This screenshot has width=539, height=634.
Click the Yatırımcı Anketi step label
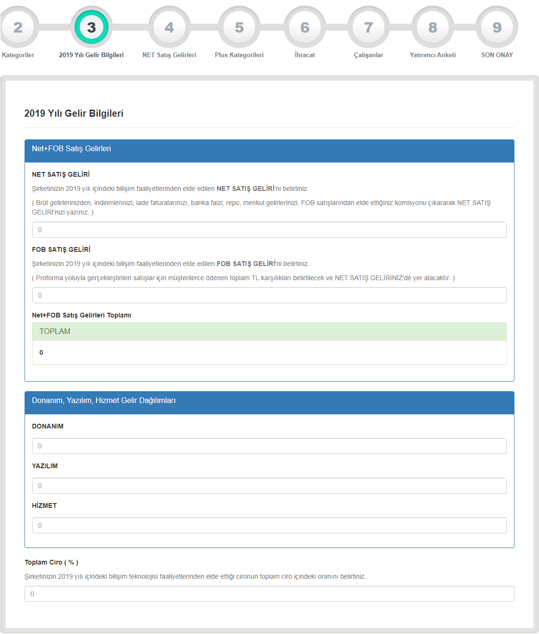coord(433,55)
